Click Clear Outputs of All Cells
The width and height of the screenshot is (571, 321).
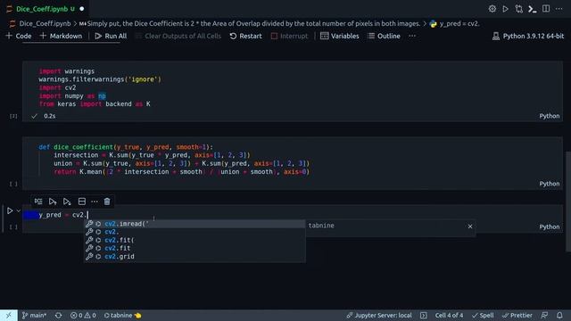point(178,36)
